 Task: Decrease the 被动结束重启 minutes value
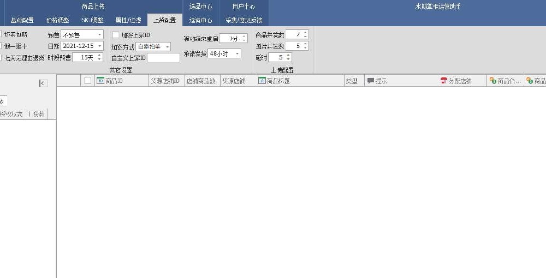[244, 40]
